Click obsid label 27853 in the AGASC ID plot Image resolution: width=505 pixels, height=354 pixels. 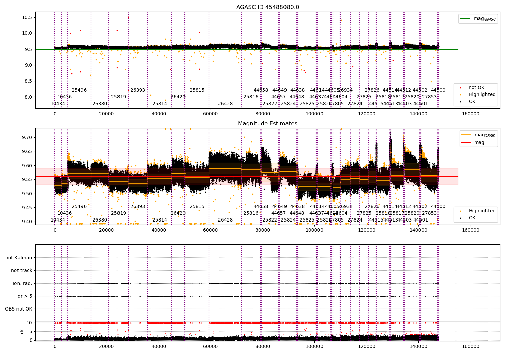click(429, 97)
